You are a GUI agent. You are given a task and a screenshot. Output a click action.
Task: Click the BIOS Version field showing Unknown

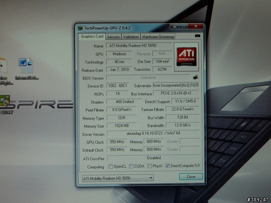148,78
